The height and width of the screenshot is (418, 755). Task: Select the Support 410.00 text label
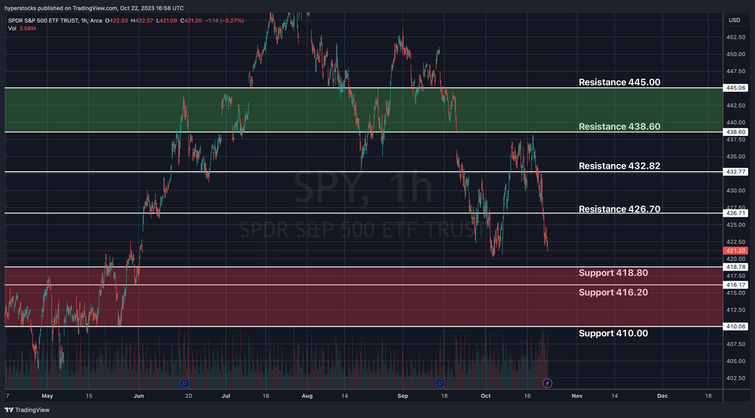tap(613, 333)
